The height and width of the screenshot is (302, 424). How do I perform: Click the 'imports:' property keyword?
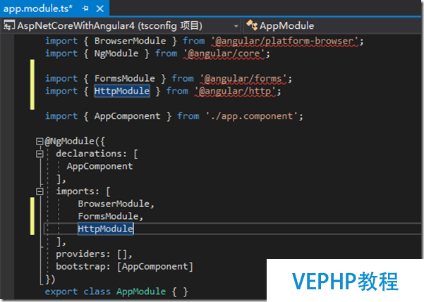coord(78,191)
